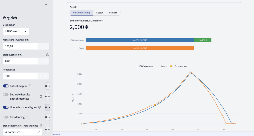Expand Entnahmeplan settings gear dropdown
254x136 pixels.
pos(48,86)
